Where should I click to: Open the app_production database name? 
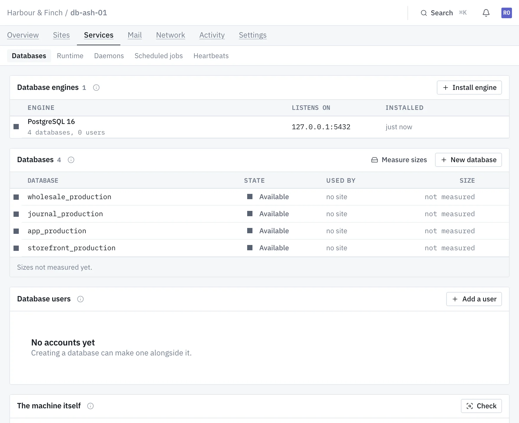tap(57, 231)
